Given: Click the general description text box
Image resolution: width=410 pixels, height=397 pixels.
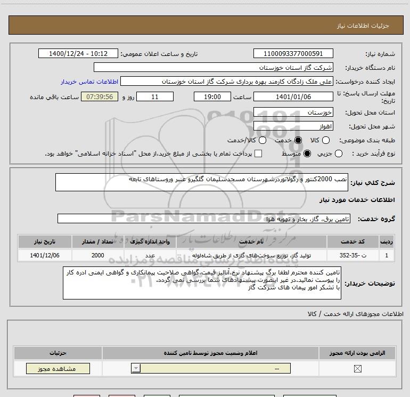Looking at the screenshot, I should click(202, 182).
